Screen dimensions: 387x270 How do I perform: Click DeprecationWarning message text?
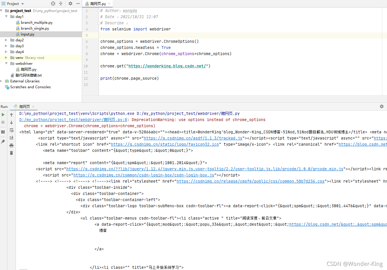(x=199, y=120)
